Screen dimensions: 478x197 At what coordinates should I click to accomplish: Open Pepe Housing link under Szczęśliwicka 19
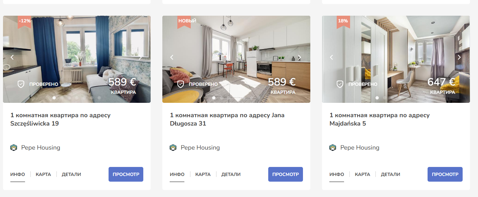click(35, 148)
